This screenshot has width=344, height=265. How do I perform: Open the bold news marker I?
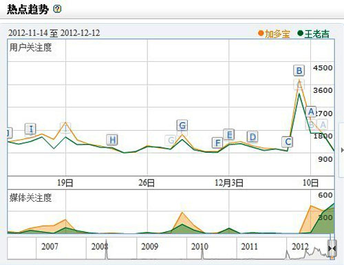31,129
